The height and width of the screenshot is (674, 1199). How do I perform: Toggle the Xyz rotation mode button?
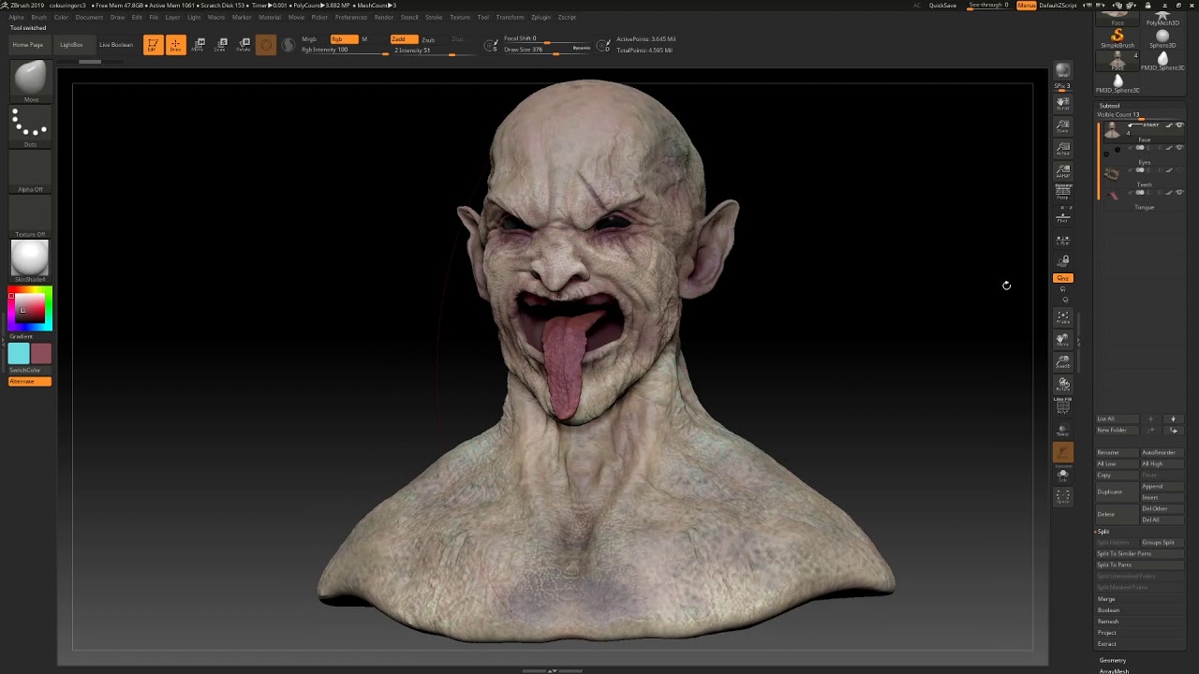pos(1063,278)
